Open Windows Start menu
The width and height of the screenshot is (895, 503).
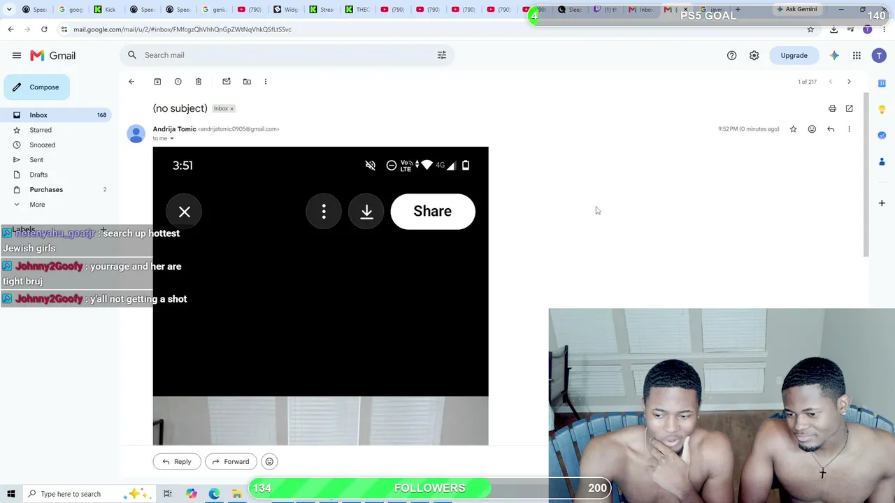11,494
